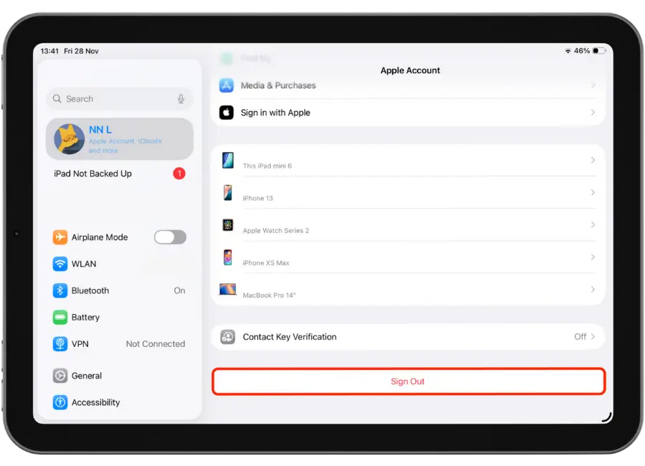Open iPhone 13 details chevron
Viewport: 645px width, 466px height.
pos(593,193)
